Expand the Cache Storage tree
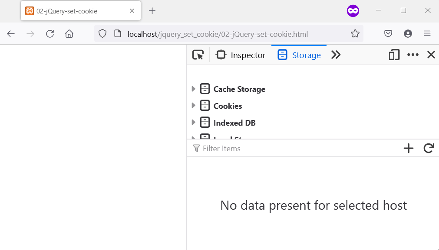Image resolution: width=439 pixels, height=250 pixels. 194,89
